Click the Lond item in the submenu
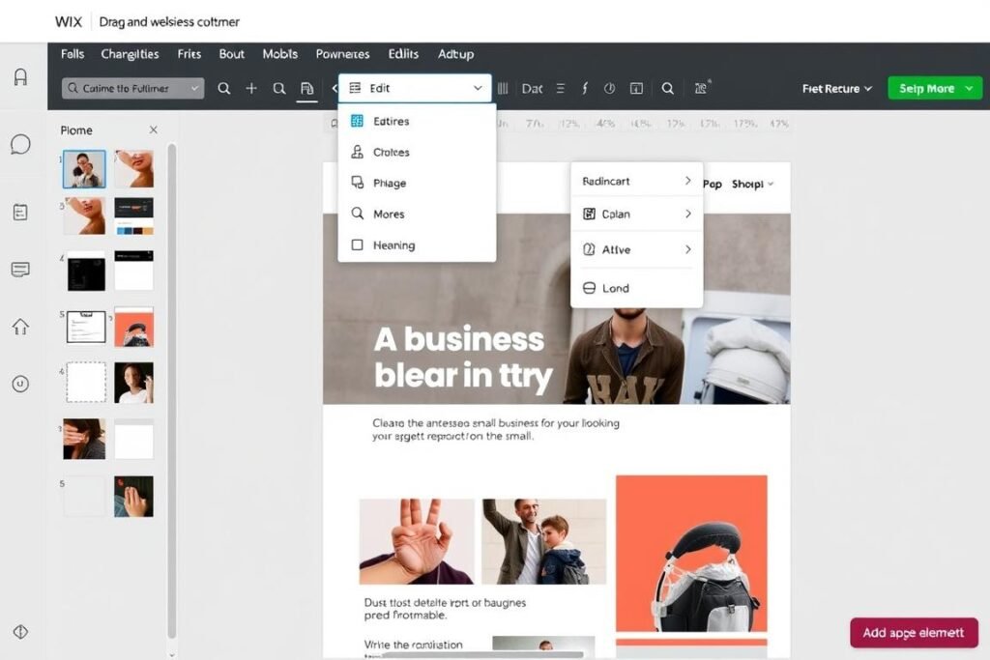Screen dimensions: 990x660 coord(617,287)
